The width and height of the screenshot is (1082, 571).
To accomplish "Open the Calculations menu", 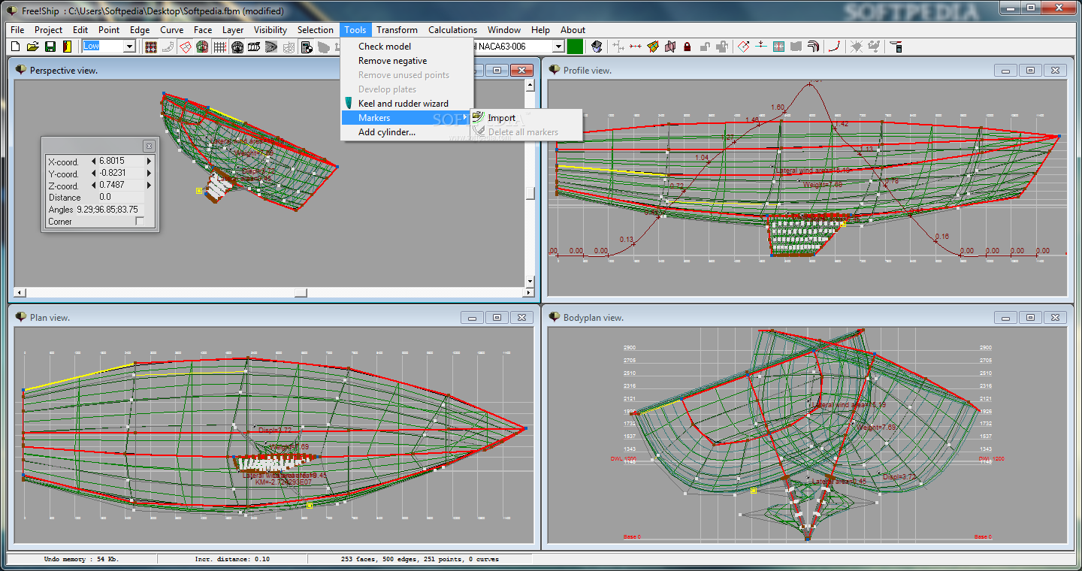I will 452,30.
